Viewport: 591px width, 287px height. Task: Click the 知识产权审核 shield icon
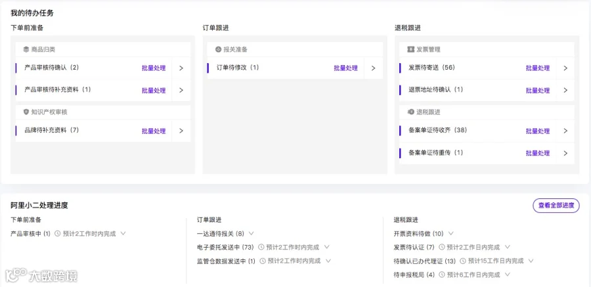(x=26, y=112)
